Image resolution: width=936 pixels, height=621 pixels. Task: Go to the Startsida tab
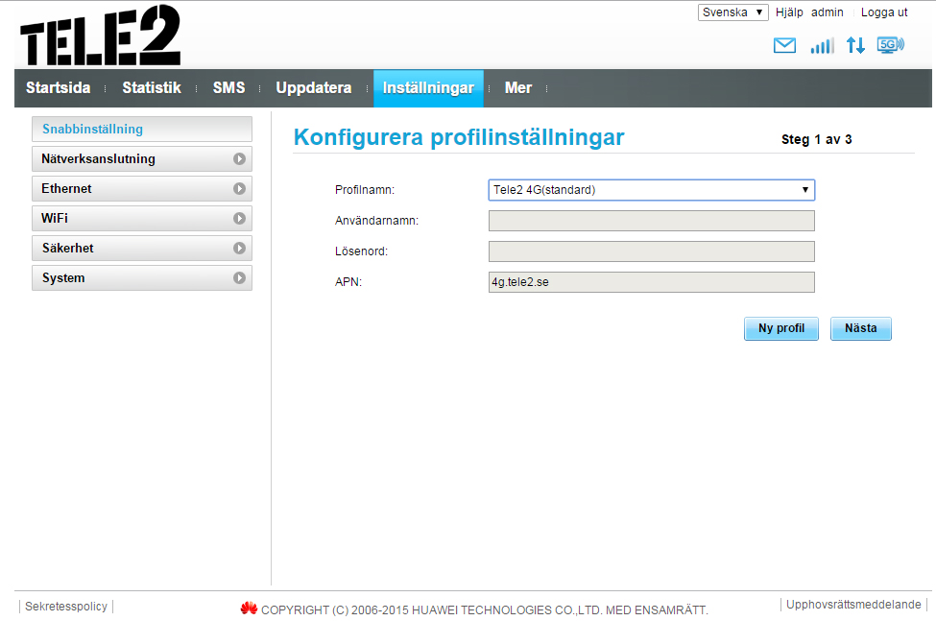[58, 87]
